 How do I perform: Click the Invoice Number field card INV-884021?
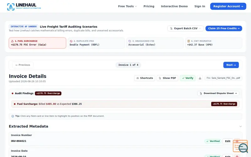[x=125, y=139]
